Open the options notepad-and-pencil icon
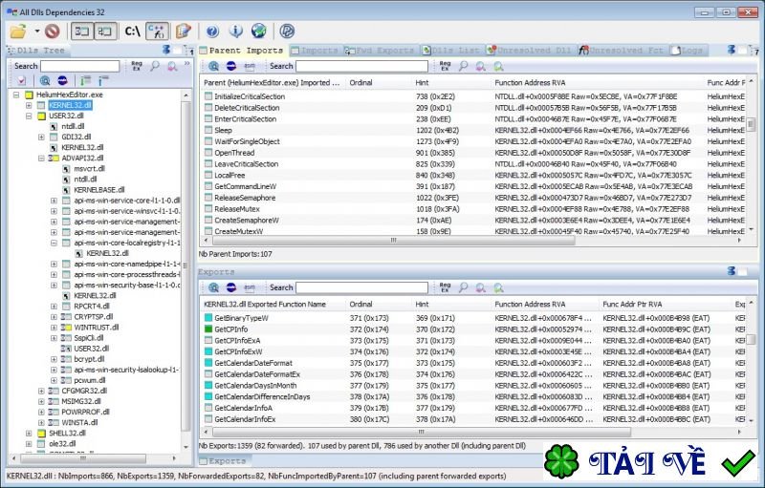765x488 pixels. click(x=184, y=32)
